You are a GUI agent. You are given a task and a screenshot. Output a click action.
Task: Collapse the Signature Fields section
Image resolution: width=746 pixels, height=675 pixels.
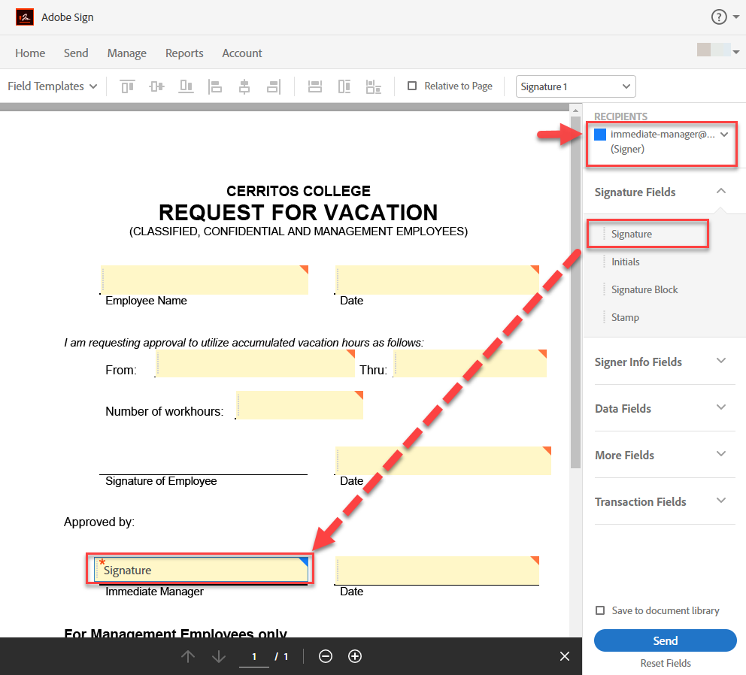(x=721, y=191)
